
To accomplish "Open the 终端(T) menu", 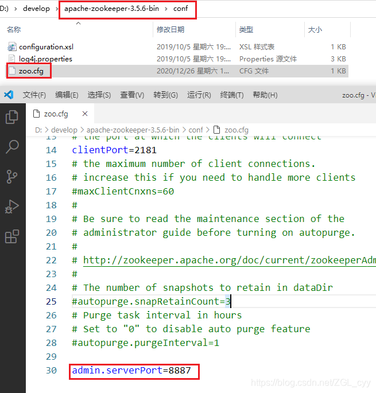I will 232,95.
